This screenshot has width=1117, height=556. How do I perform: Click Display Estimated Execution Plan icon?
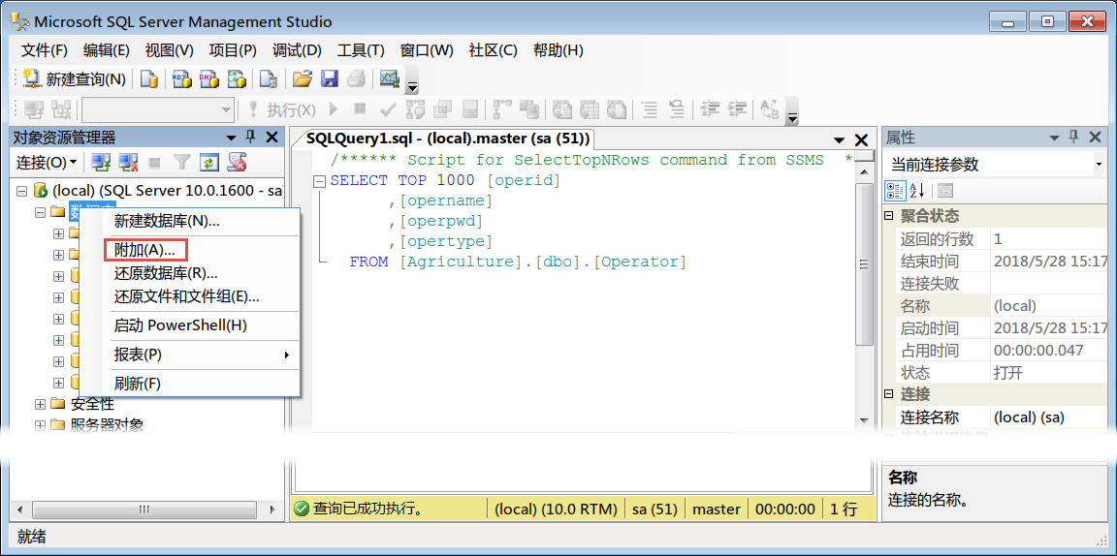415,109
